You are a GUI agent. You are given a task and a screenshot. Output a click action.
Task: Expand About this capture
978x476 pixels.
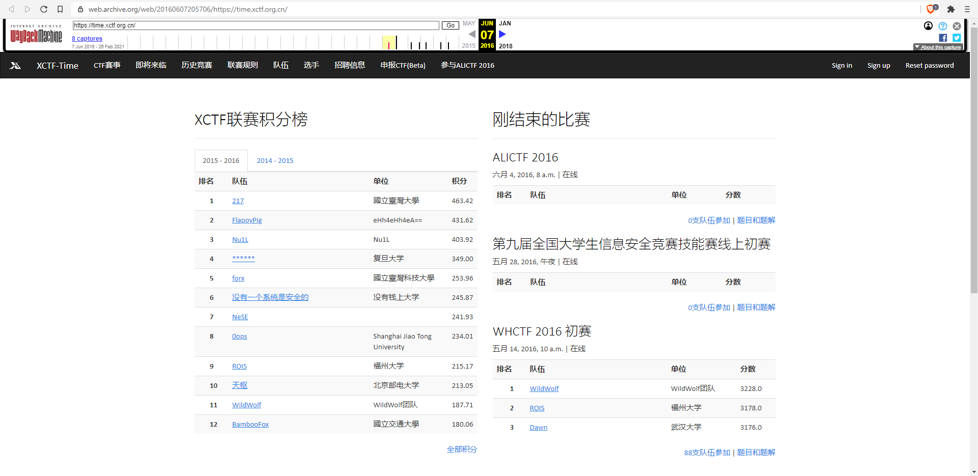click(938, 47)
